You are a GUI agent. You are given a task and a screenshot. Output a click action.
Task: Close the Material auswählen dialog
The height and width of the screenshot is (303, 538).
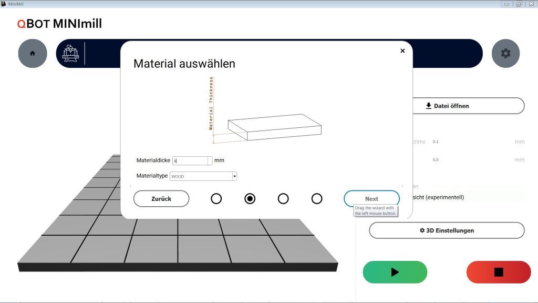(402, 51)
